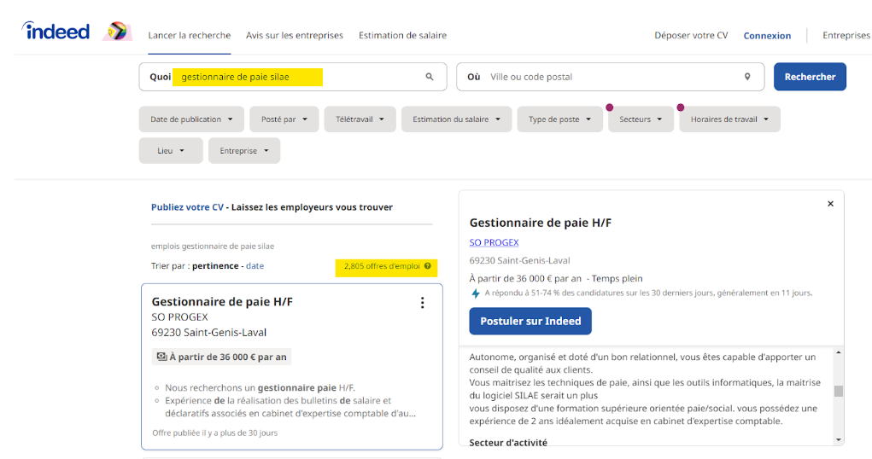
Task: Click the Où city or postal code field
Action: pyautogui.click(x=610, y=77)
